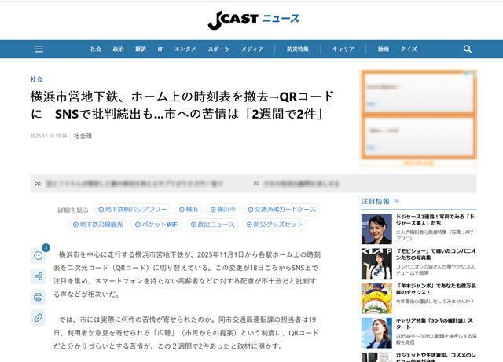Open the hamburger menu icon

39,49
